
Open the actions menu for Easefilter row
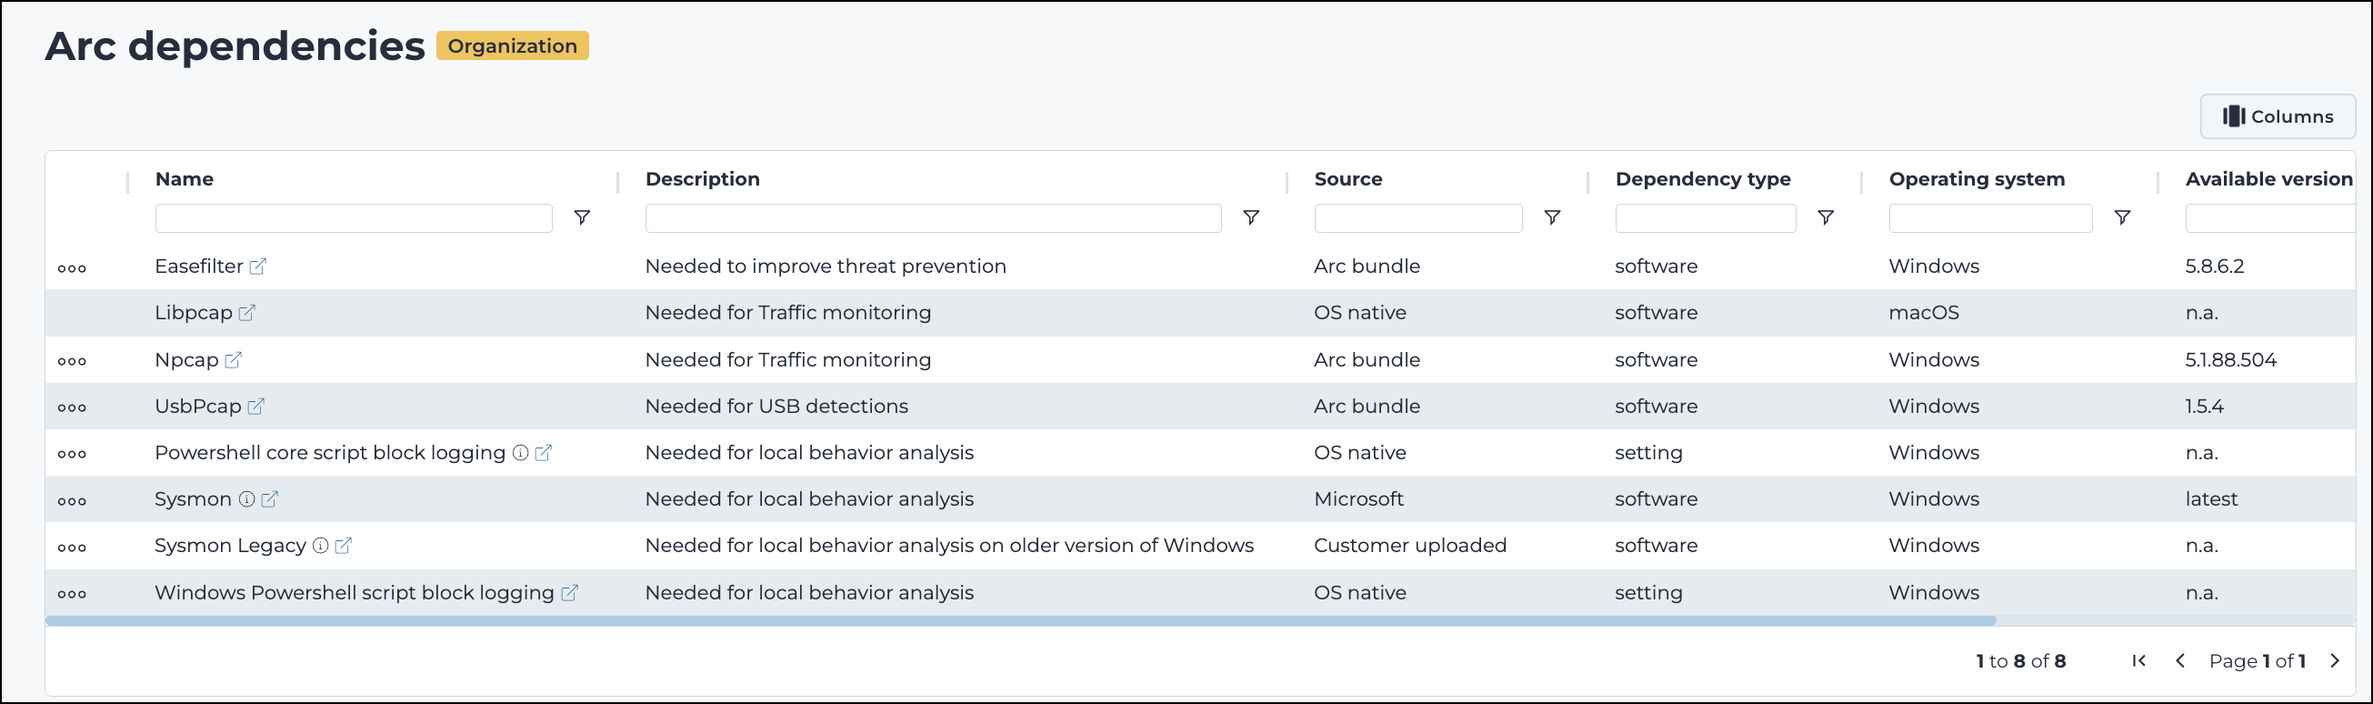(x=72, y=268)
